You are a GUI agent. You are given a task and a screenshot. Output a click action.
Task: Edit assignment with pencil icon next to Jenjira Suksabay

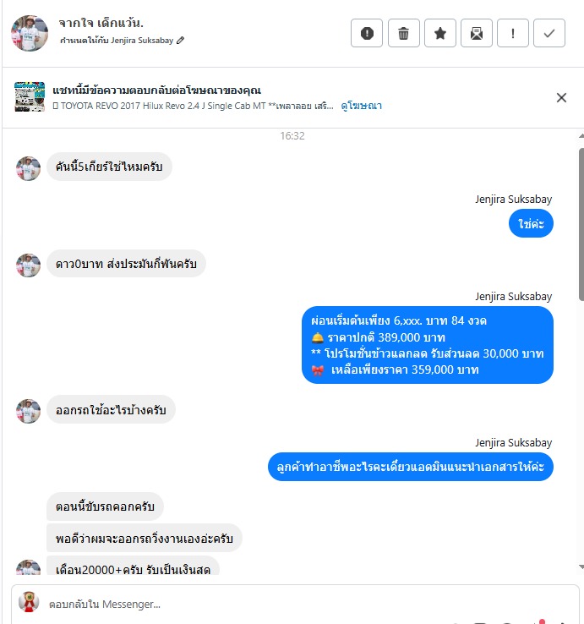(x=180, y=41)
